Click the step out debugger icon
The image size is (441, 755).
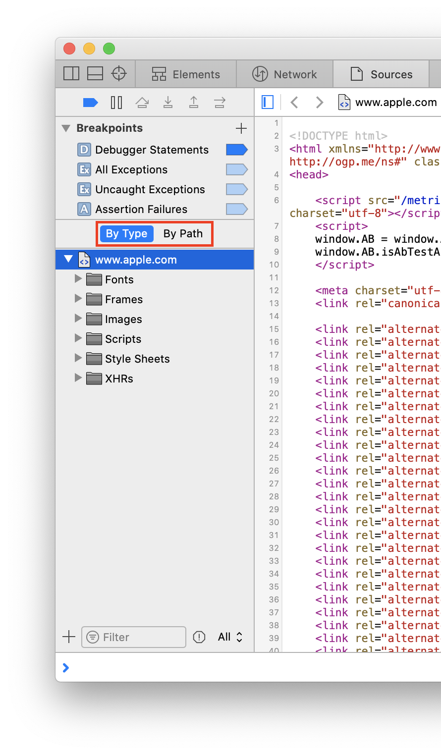pos(194,103)
